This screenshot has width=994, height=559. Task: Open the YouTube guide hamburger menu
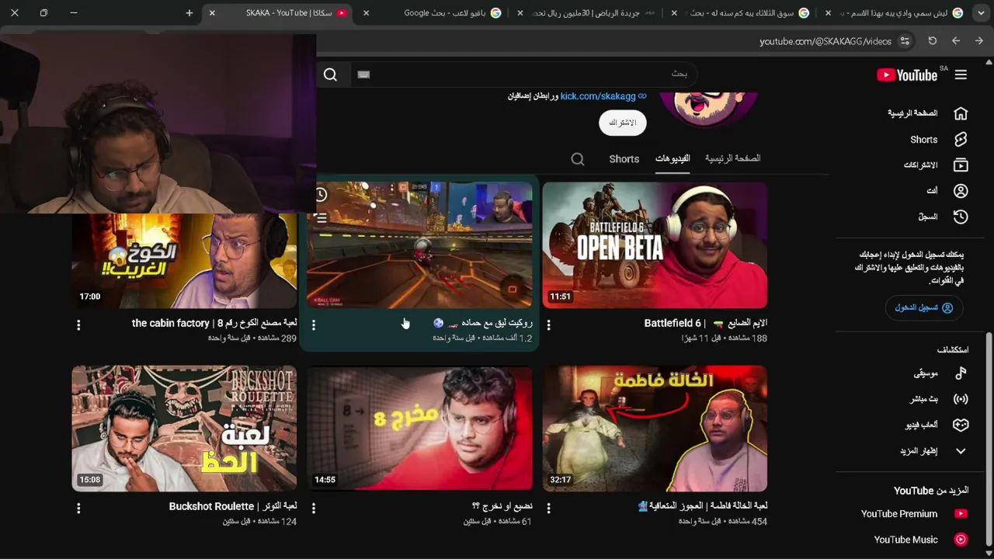coord(961,75)
